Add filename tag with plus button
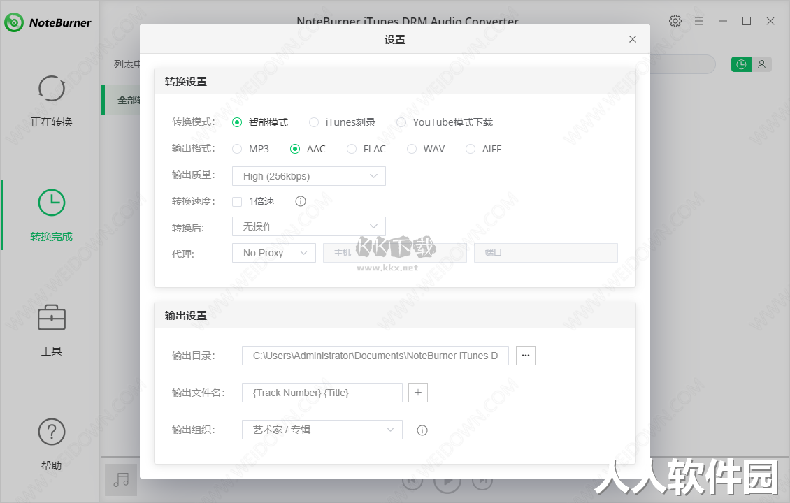The height and width of the screenshot is (503, 790). coord(417,393)
